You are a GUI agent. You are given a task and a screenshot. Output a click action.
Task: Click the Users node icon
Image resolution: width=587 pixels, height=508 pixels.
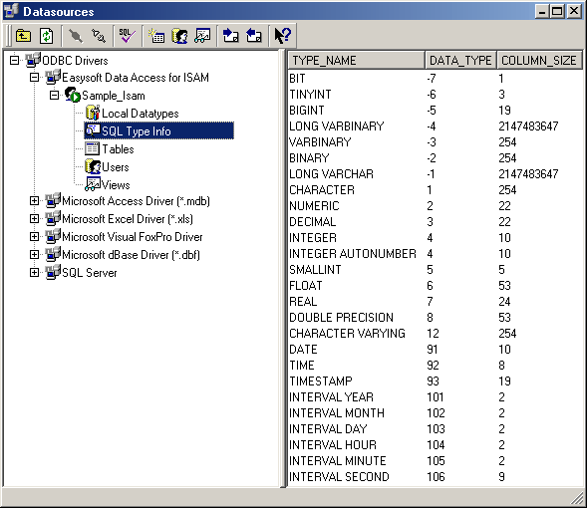93,166
